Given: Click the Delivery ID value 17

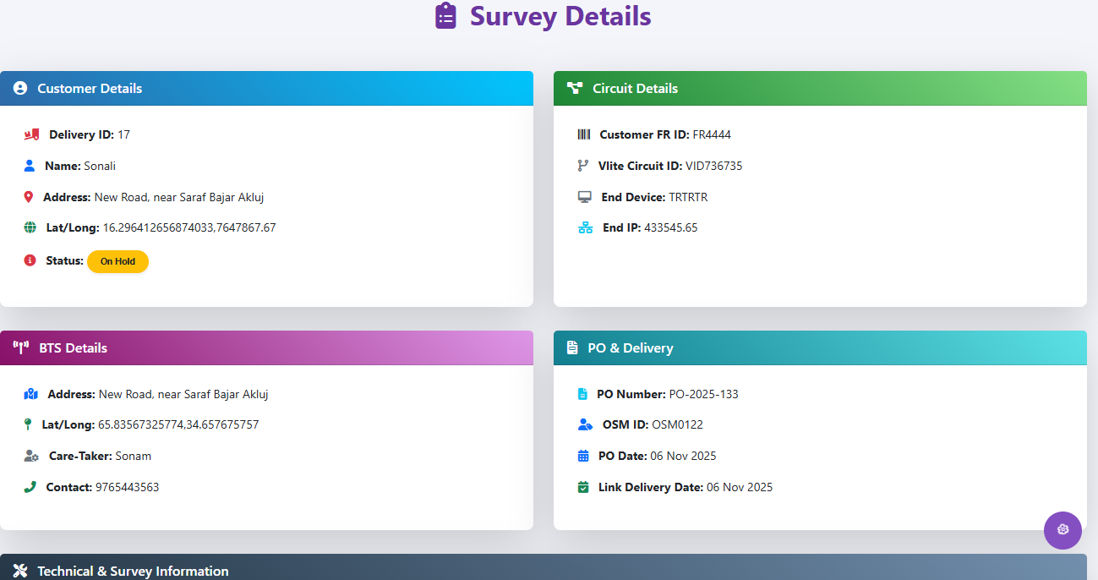Looking at the screenshot, I should [123, 134].
